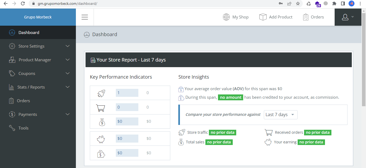Reload the page

tap(23, 4)
